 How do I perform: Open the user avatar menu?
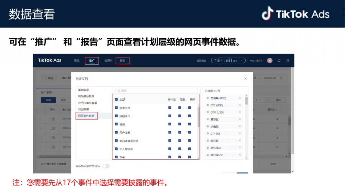pyautogui.click(x=270, y=61)
